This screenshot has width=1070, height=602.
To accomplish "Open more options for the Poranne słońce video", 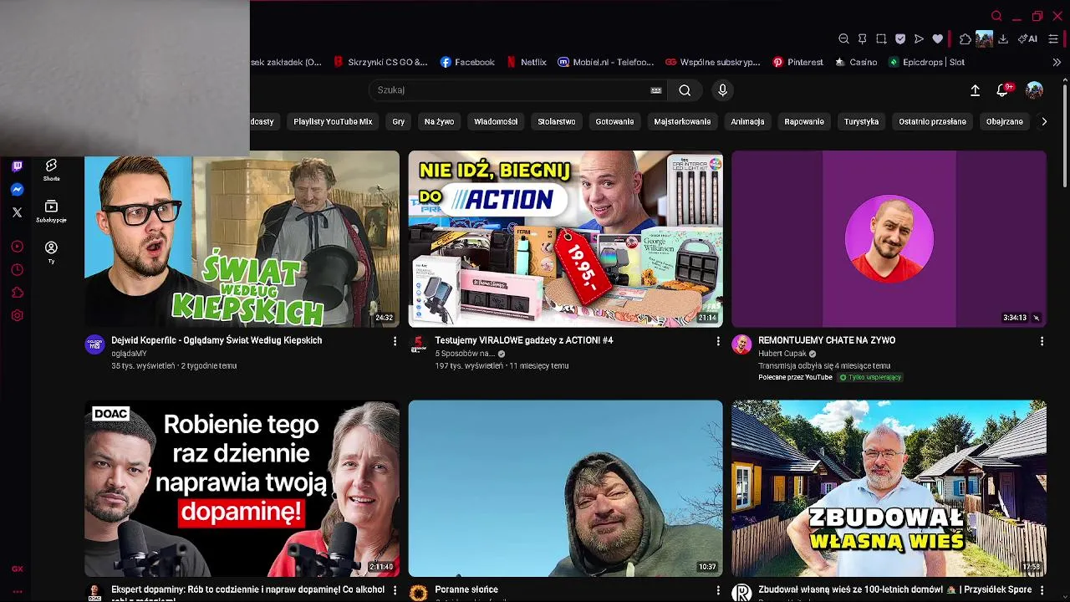I will pyautogui.click(x=718, y=590).
